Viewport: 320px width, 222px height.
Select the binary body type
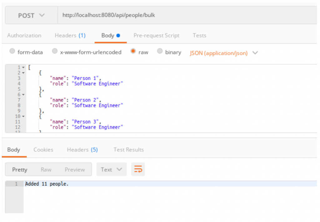click(160, 52)
